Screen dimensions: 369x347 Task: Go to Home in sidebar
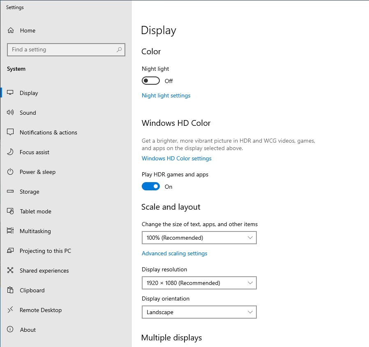[66, 30]
